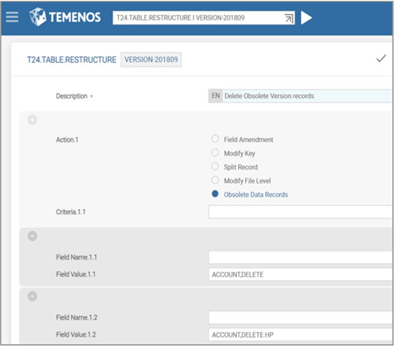Click the expand arrow icon in command box
Viewport: 395px width, 347px height.
(288, 18)
